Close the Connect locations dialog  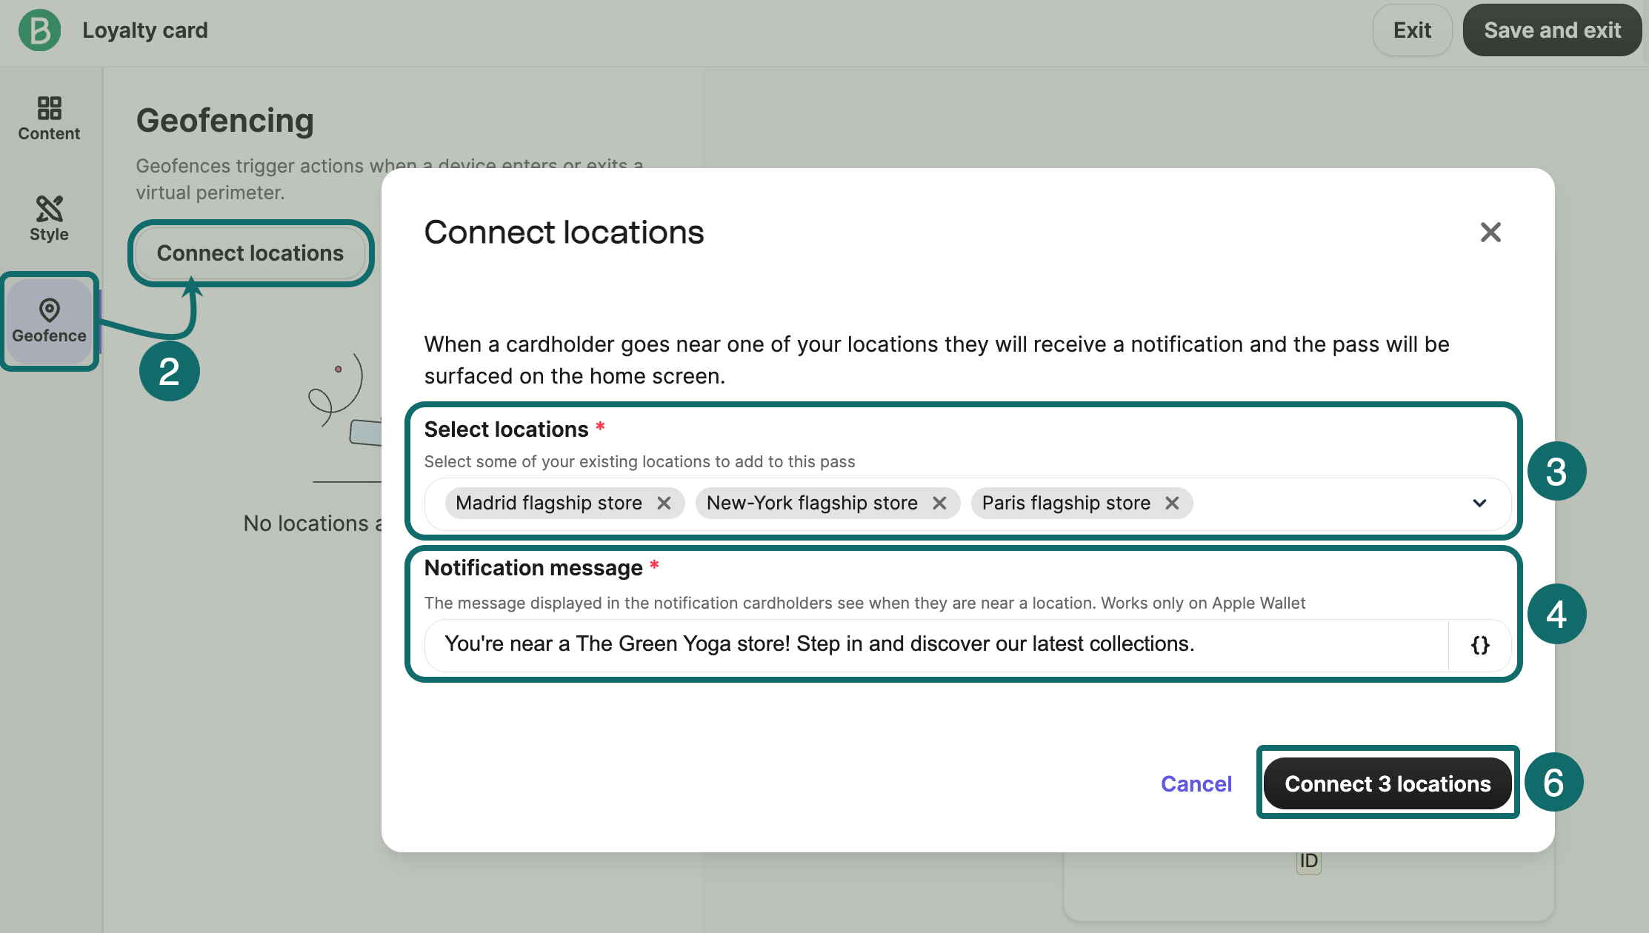(1490, 233)
